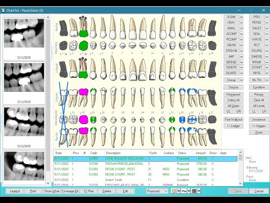Select green-filled tooth 21 occlusal view

[x=172, y=120]
